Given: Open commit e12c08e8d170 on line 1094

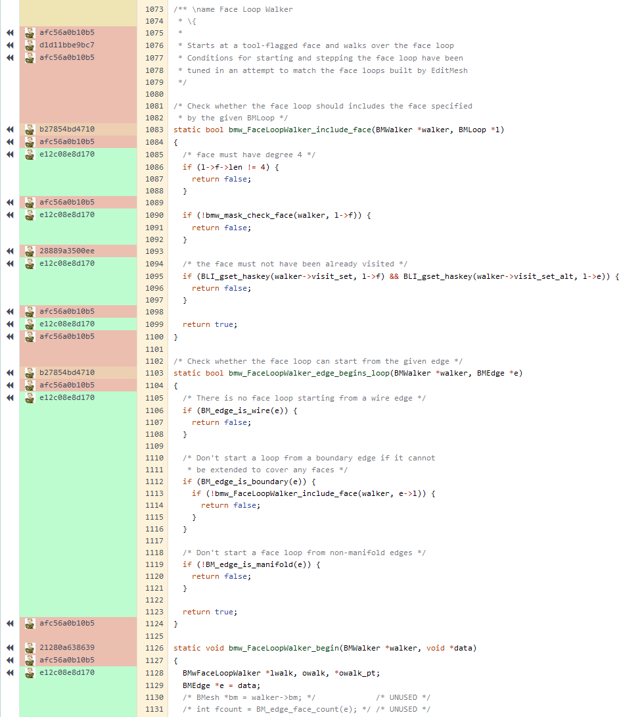Looking at the screenshot, I should pos(67,263).
